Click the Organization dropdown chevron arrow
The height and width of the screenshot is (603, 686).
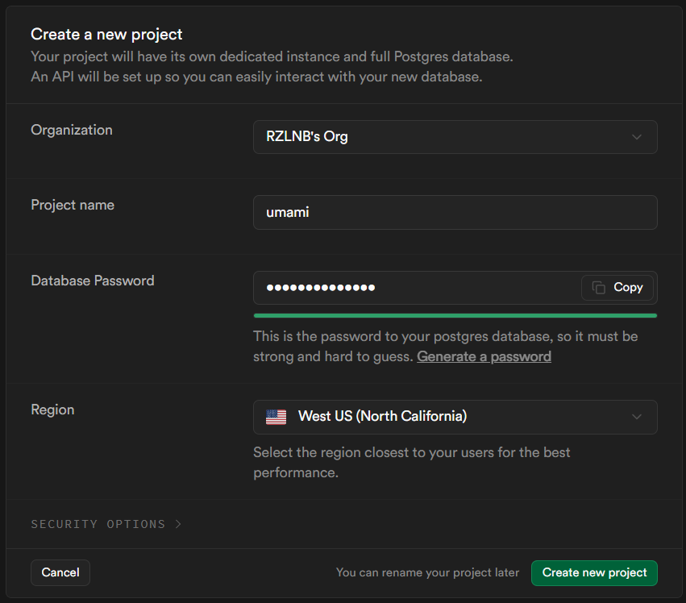point(637,137)
